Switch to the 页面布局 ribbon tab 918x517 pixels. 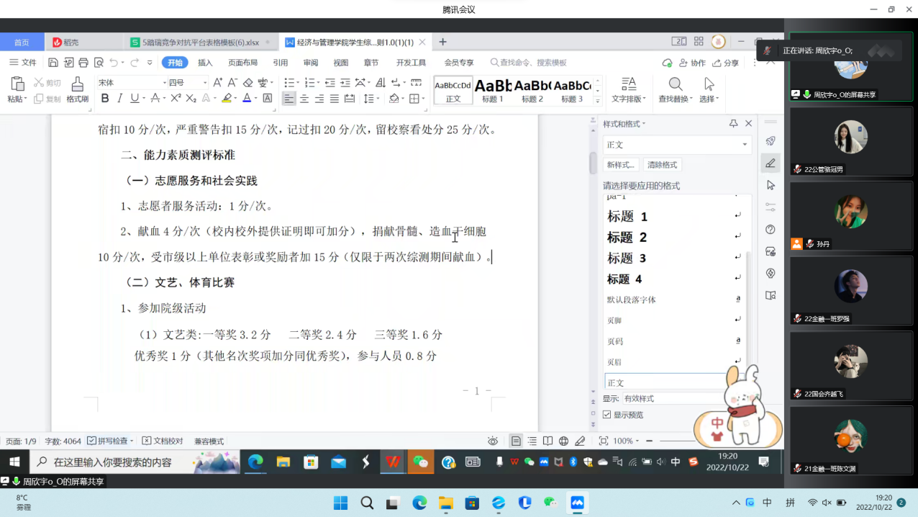[x=242, y=63]
